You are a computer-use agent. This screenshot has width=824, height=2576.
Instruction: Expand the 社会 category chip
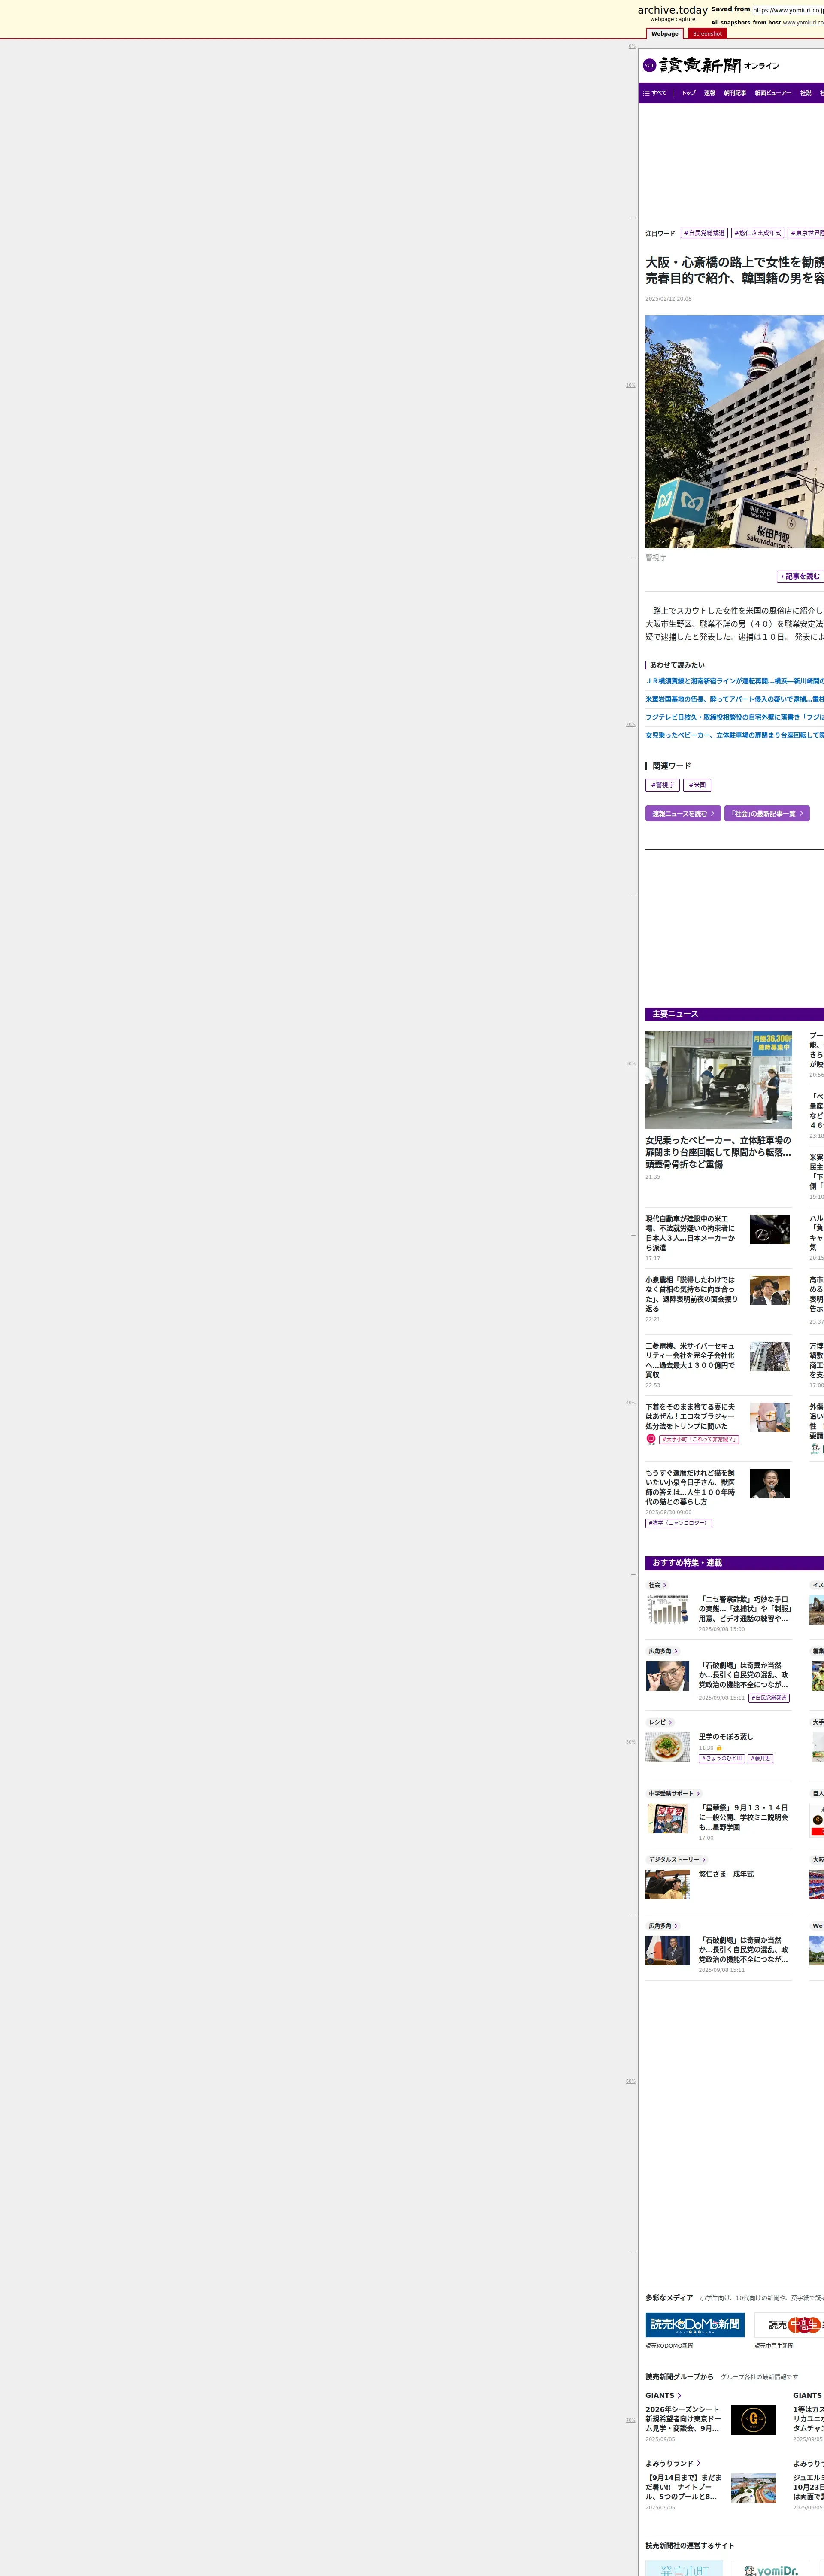pyautogui.click(x=657, y=1585)
